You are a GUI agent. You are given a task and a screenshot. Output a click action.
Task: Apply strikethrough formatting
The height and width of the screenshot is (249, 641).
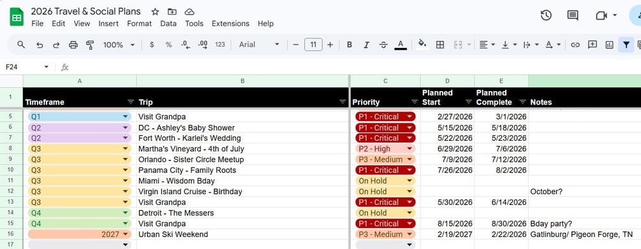[x=383, y=45]
